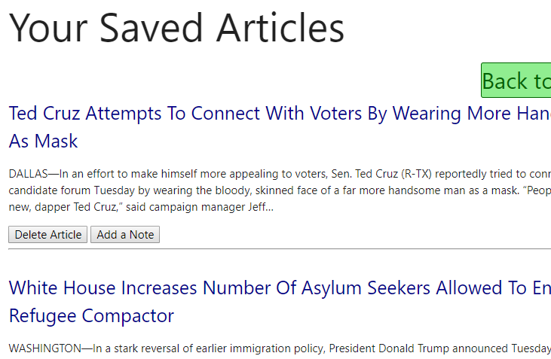Click the 'Your Saved Articles' page heading
Screen dimensions: 551x359
[176, 28]
